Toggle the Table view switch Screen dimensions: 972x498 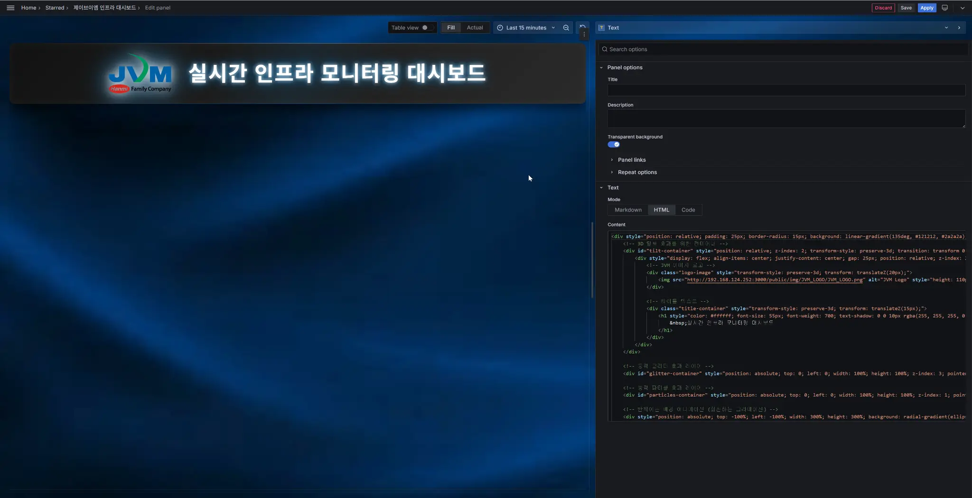[x=426, y=28]
